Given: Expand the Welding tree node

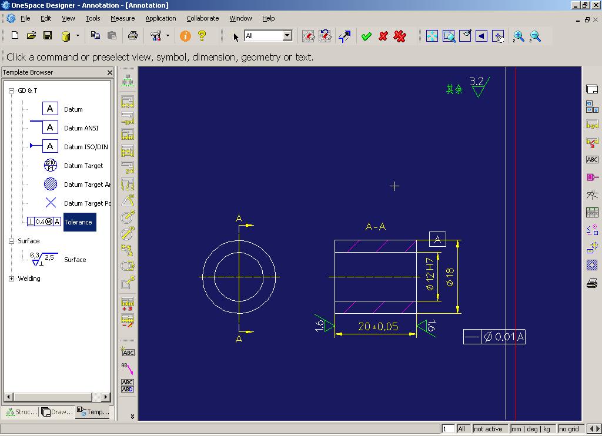Looking at the screenshot, I should (11, 279).
